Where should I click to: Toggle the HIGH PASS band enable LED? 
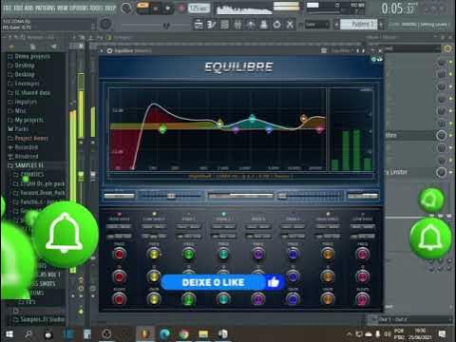(x=120, y=214)
